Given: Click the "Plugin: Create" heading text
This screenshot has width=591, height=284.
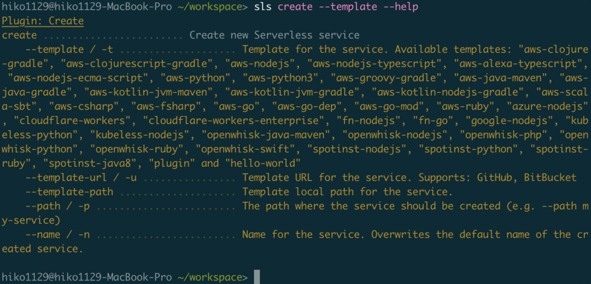Looking at the screenshot, I should [43, 21].
